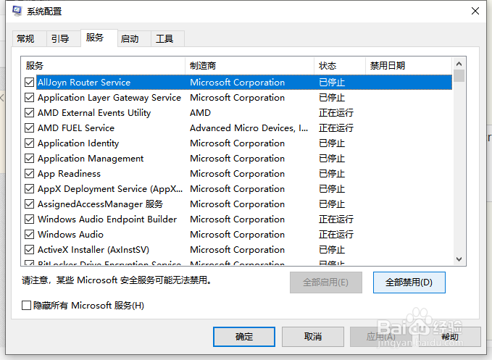Viewport: 492px width, 360px height.
Task: Open the 工具 tab
Action: (164, 38)
